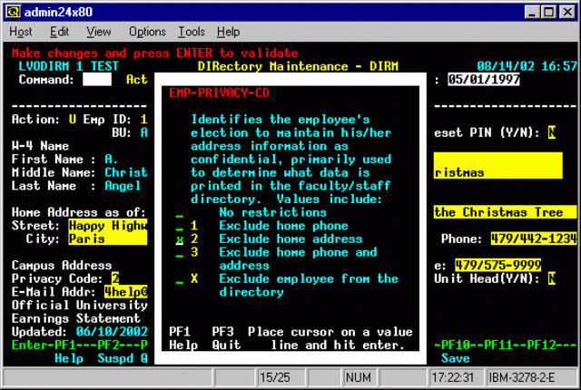Click the Last Name value 'Angel'
Screen dimensions: 581x390
(x=123, y=186)
